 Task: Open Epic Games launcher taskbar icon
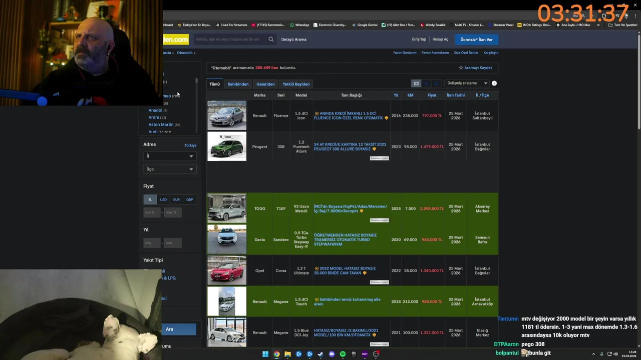pos(354,354)
